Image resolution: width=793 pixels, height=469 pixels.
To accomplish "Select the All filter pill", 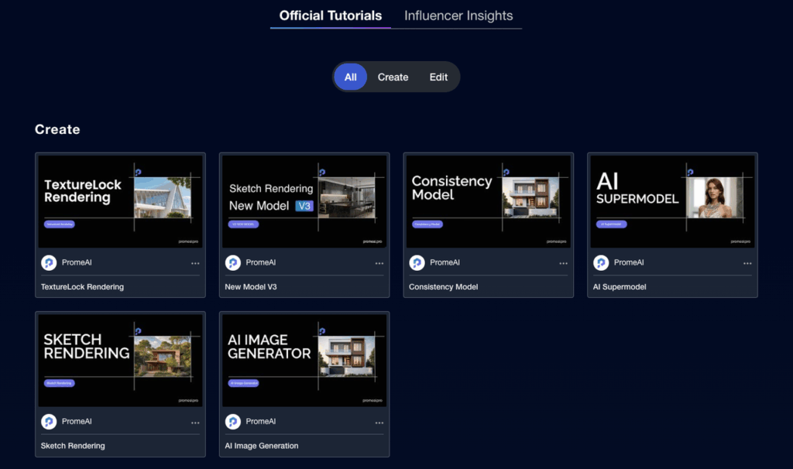I will coord(351,77).
